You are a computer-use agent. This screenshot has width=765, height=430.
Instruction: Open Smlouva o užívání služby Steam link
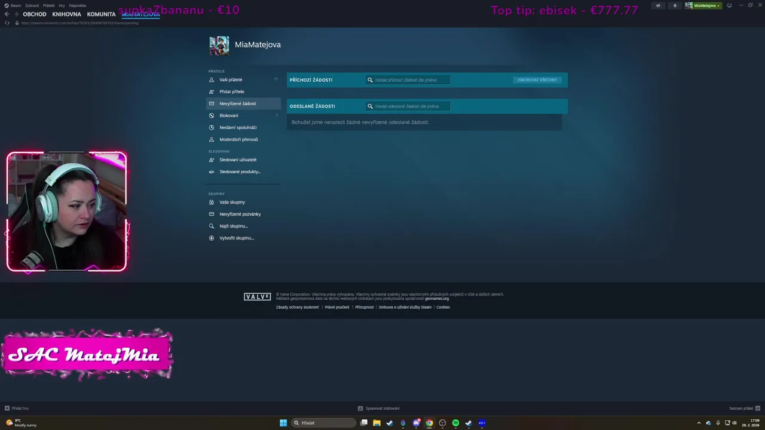pos(405,307)
